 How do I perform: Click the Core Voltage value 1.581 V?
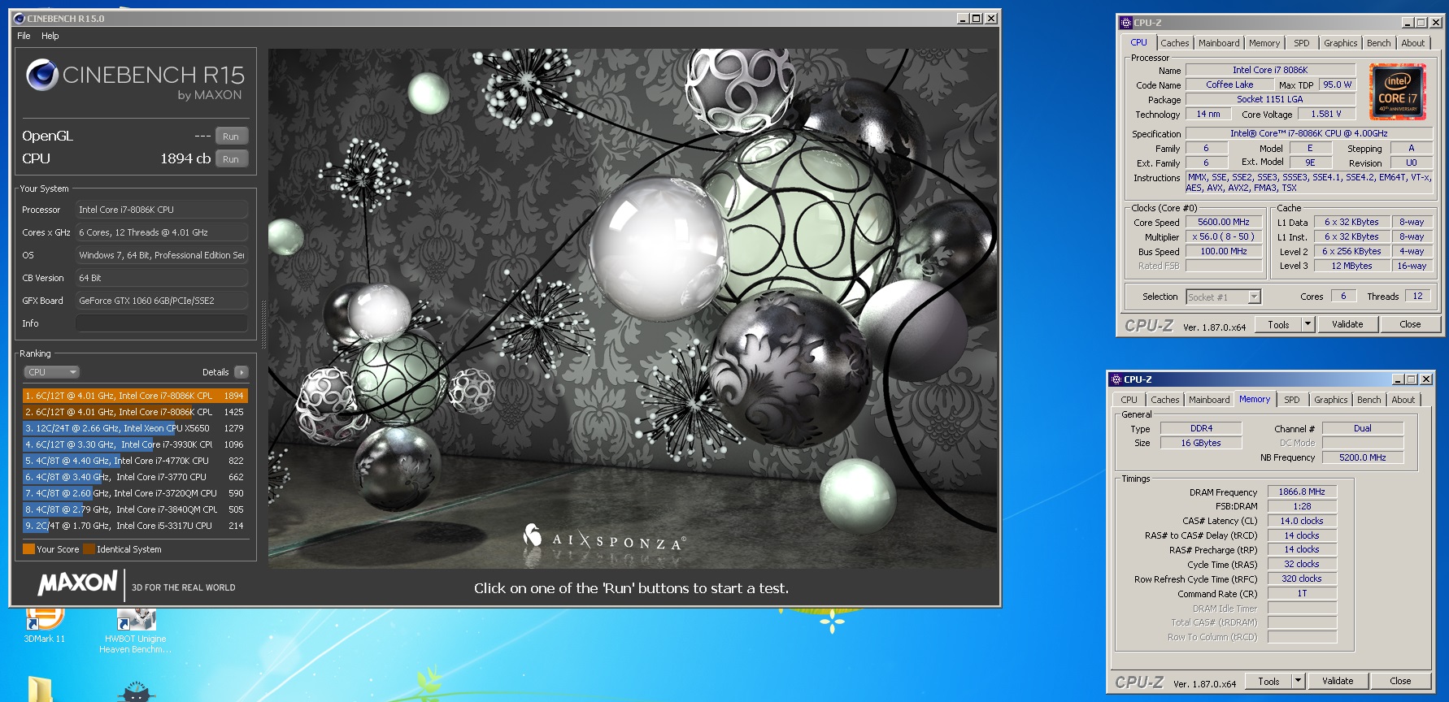[1325, 114]
